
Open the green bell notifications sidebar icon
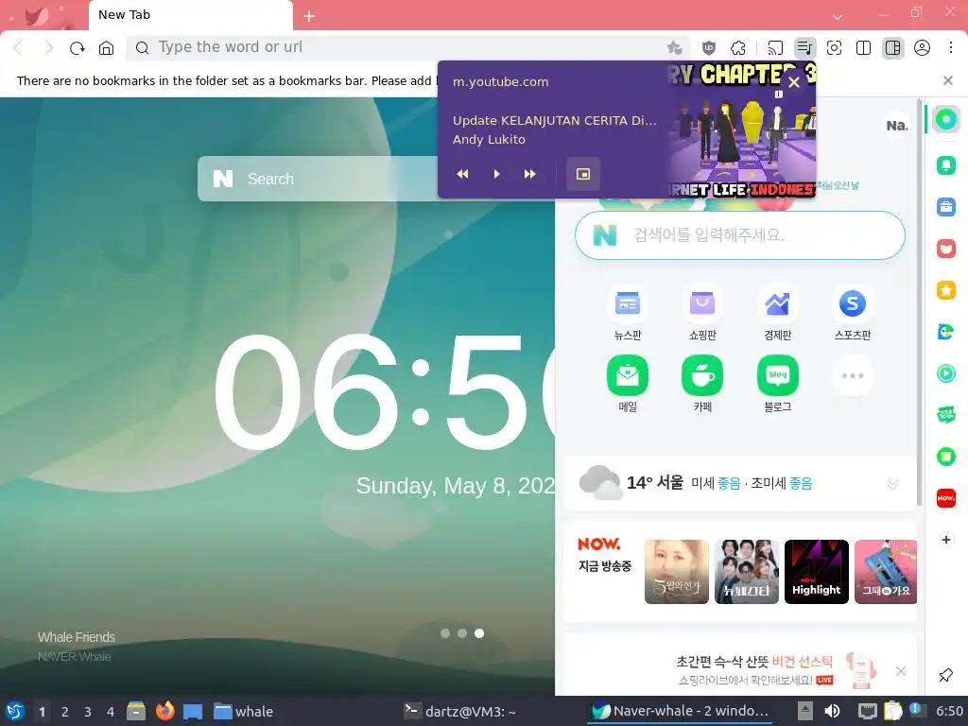pos(945,164)
